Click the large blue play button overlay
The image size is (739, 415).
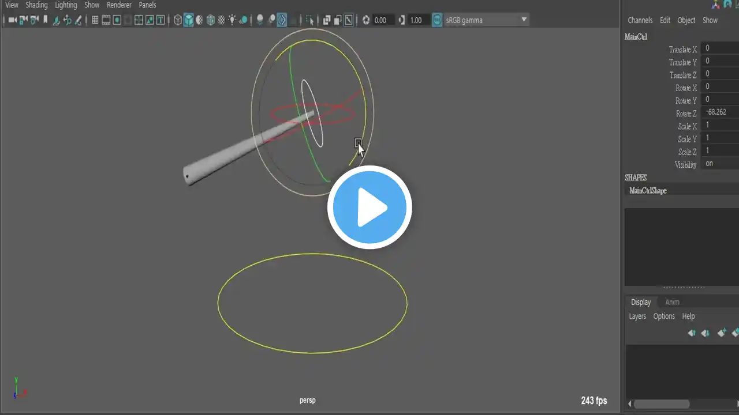pos(369,207)
